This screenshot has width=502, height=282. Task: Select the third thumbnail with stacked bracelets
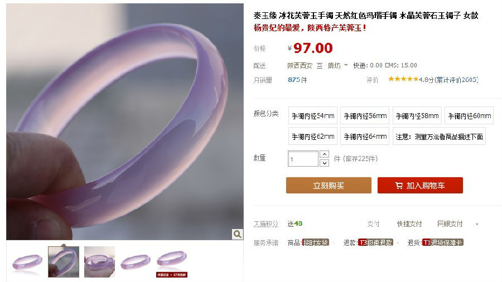(x=100, y=262)
